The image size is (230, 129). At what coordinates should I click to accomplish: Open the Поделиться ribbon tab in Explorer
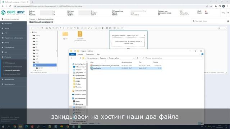90,54
